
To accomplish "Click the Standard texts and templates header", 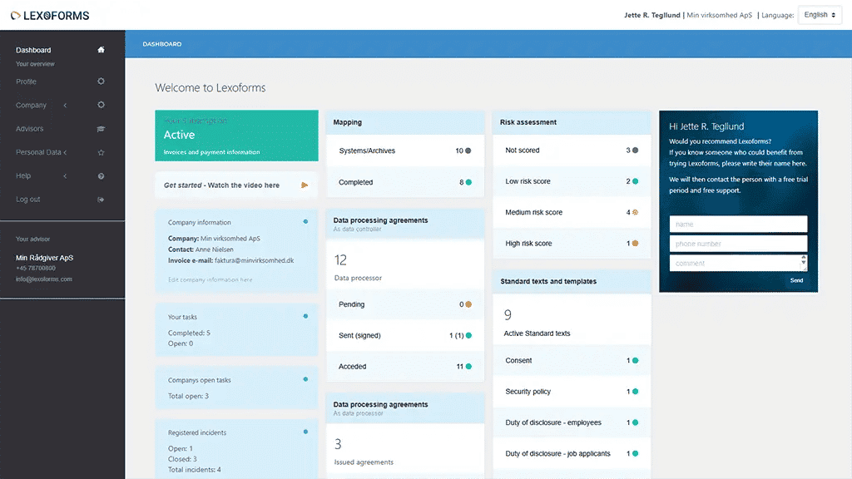I will pyautogui.click(x=572, y=281).
